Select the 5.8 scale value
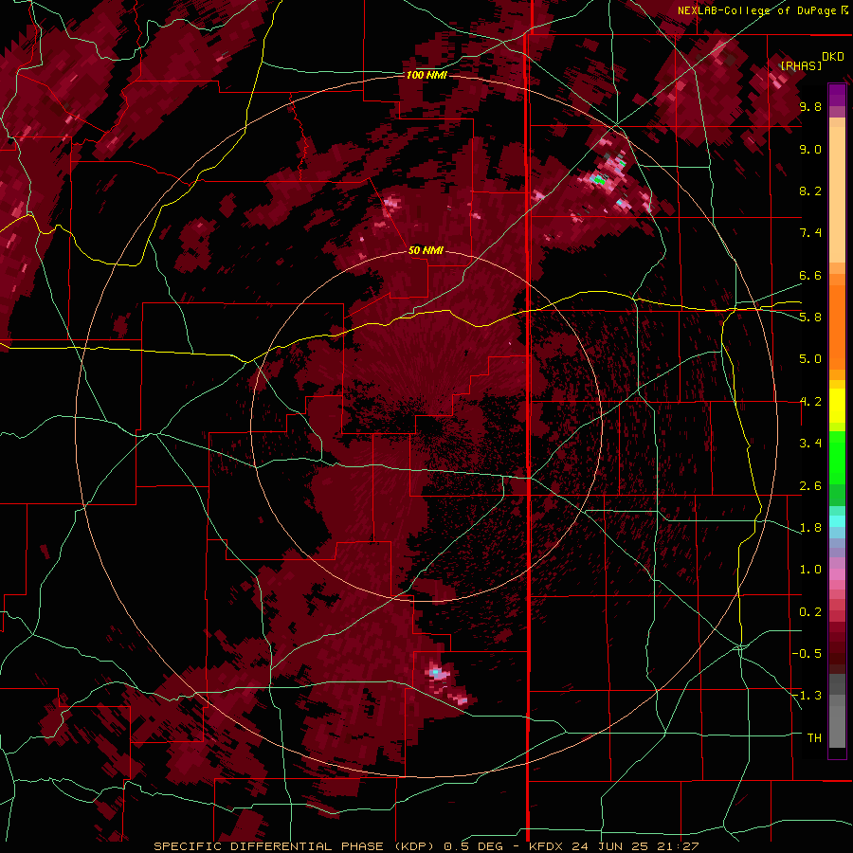 pos(810,318)
